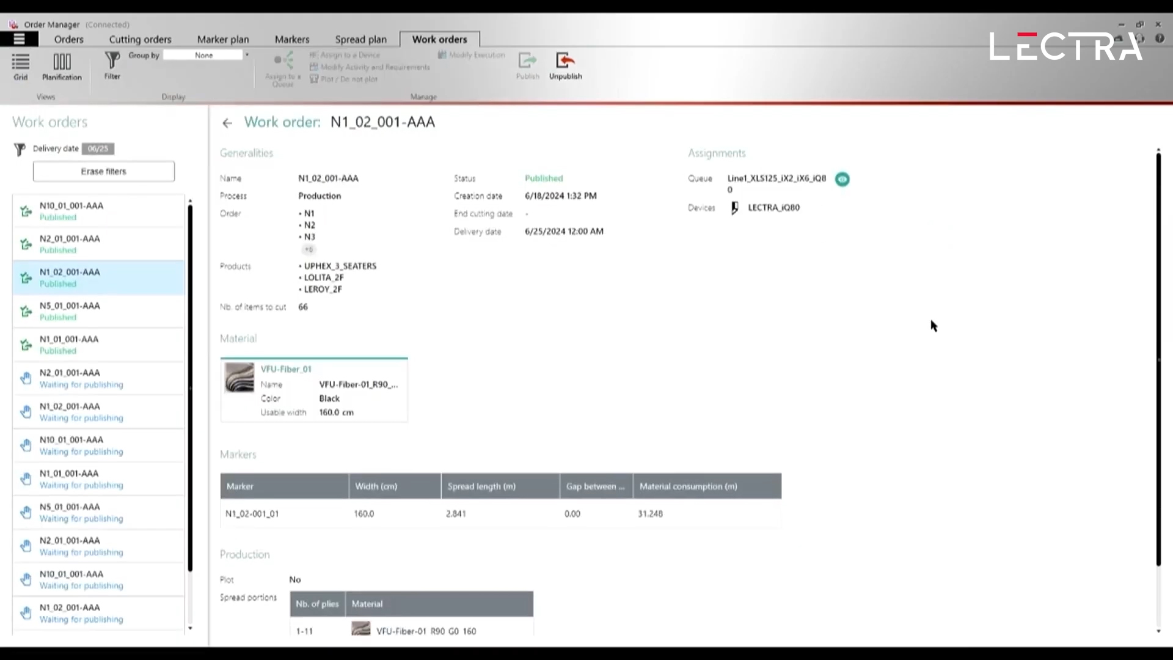Image resolution: width=1173 pixels, height=660 pixels.
Task: Open the Spread plan tab
Action: click(360, 39)
